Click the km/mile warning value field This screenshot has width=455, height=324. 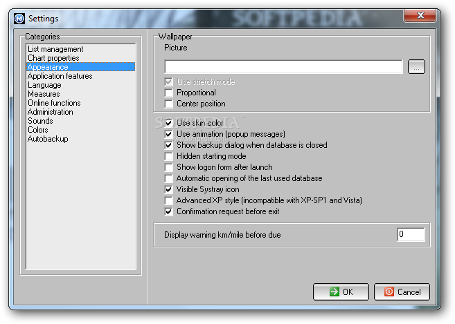[411, 234]
